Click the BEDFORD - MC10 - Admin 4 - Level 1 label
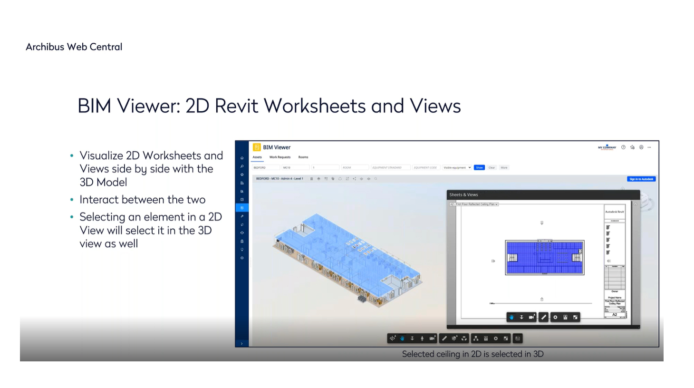The height and width of the screenshot is (388, 694). (x=280, y=179)
